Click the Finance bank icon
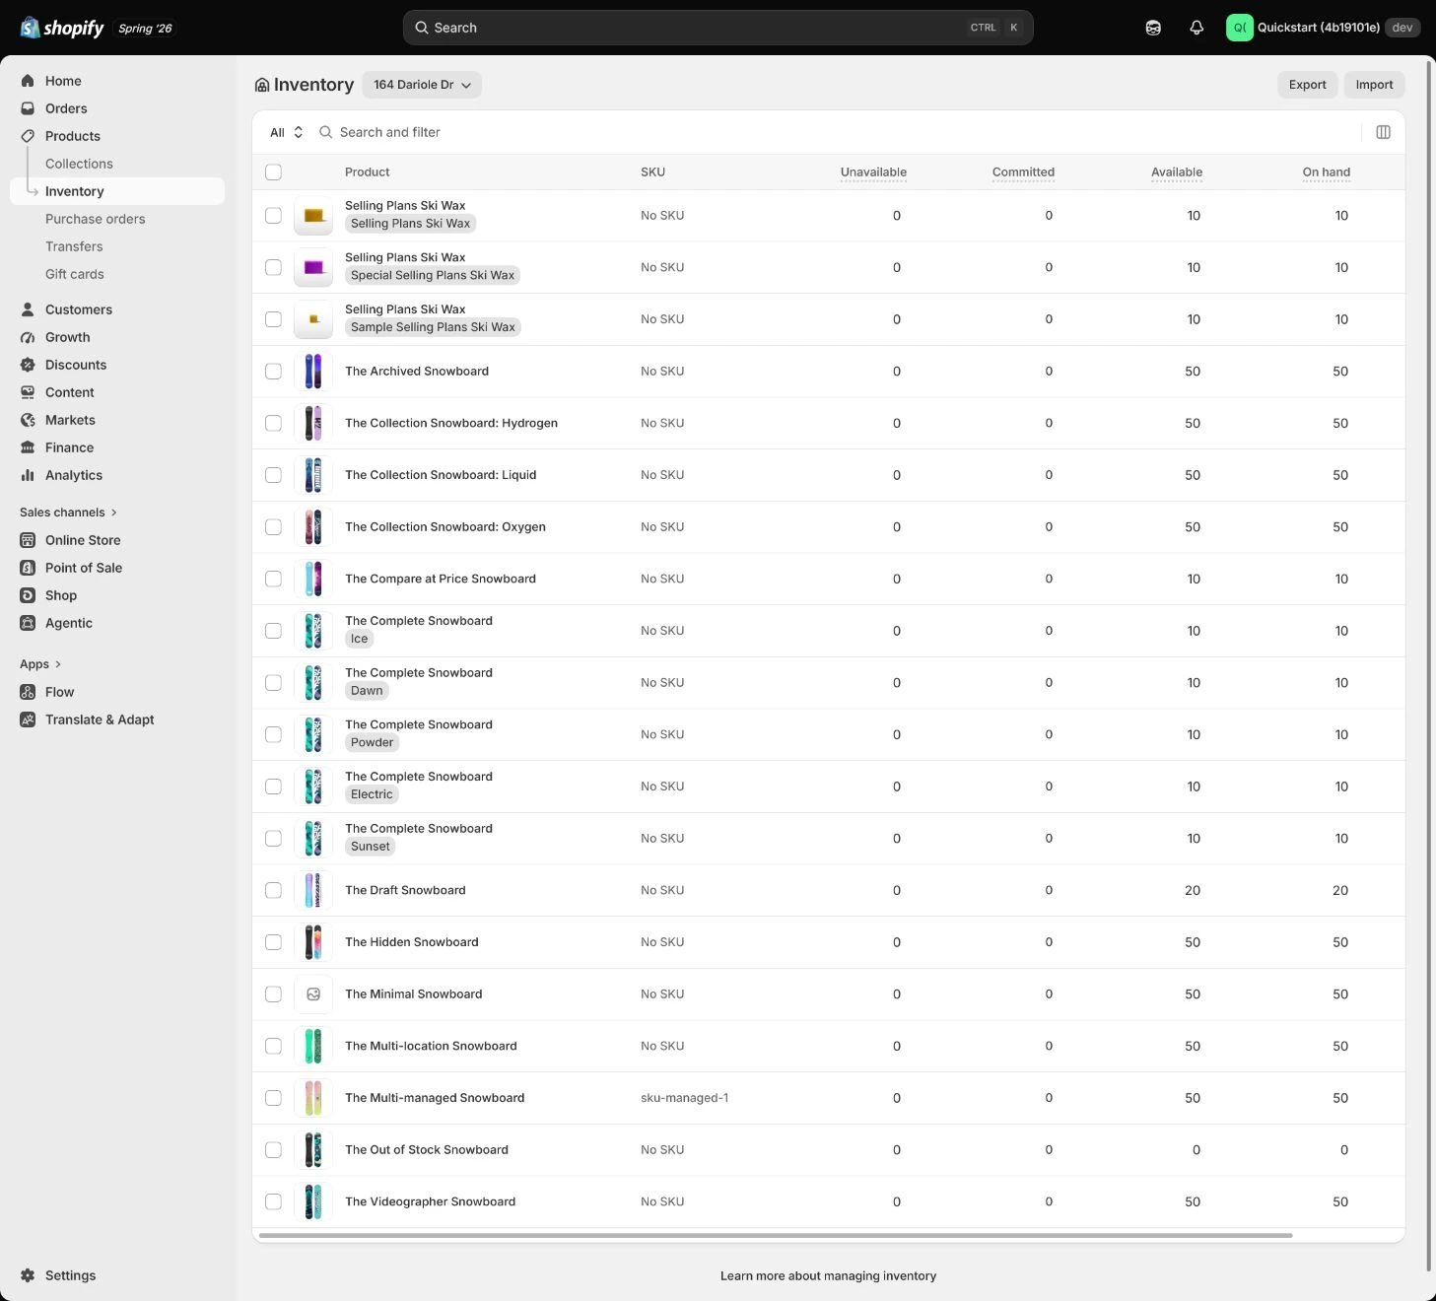This screenshot has height=1301, width=1436. click(28, 447)
